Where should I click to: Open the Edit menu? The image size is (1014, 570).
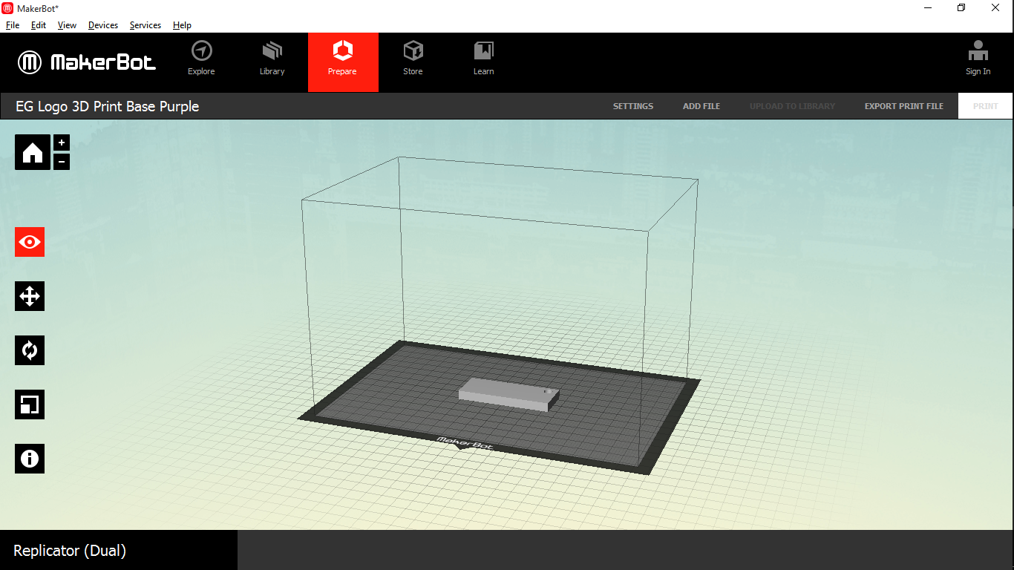39,25
